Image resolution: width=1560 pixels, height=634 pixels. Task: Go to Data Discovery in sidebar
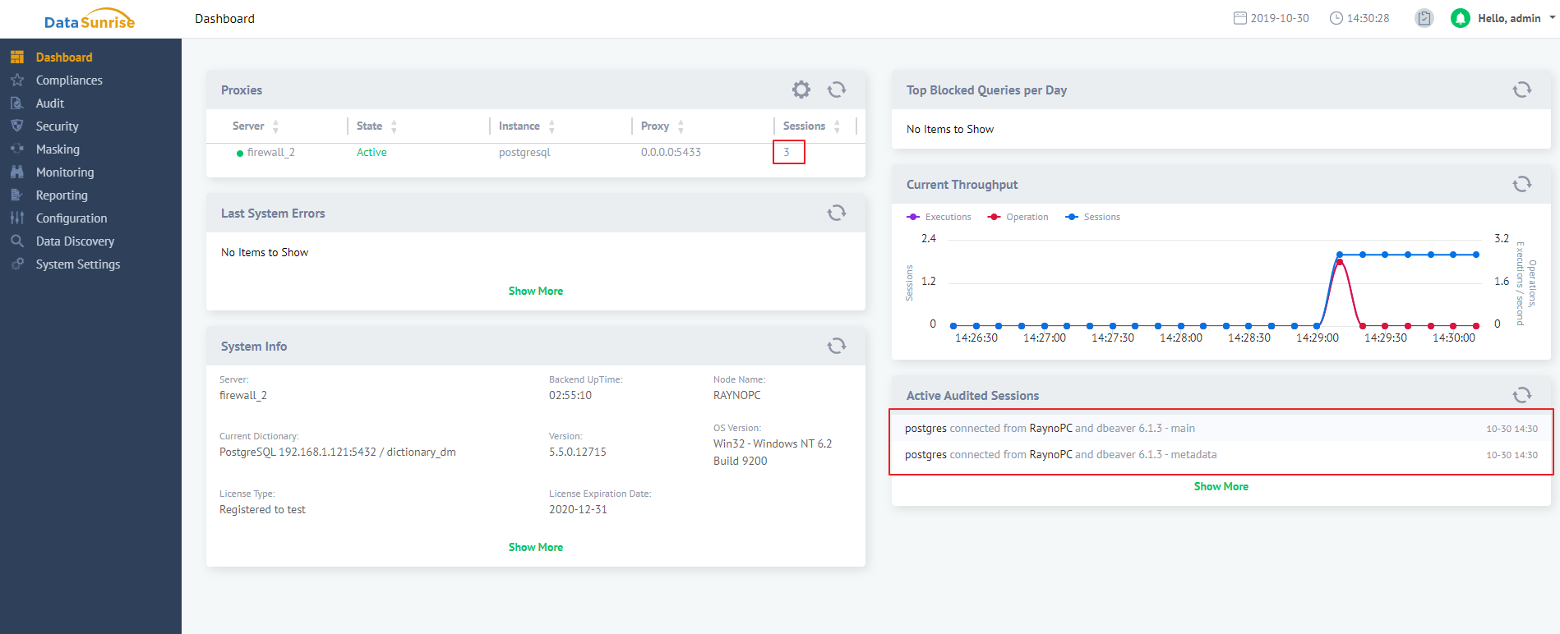tap(75, 241)
